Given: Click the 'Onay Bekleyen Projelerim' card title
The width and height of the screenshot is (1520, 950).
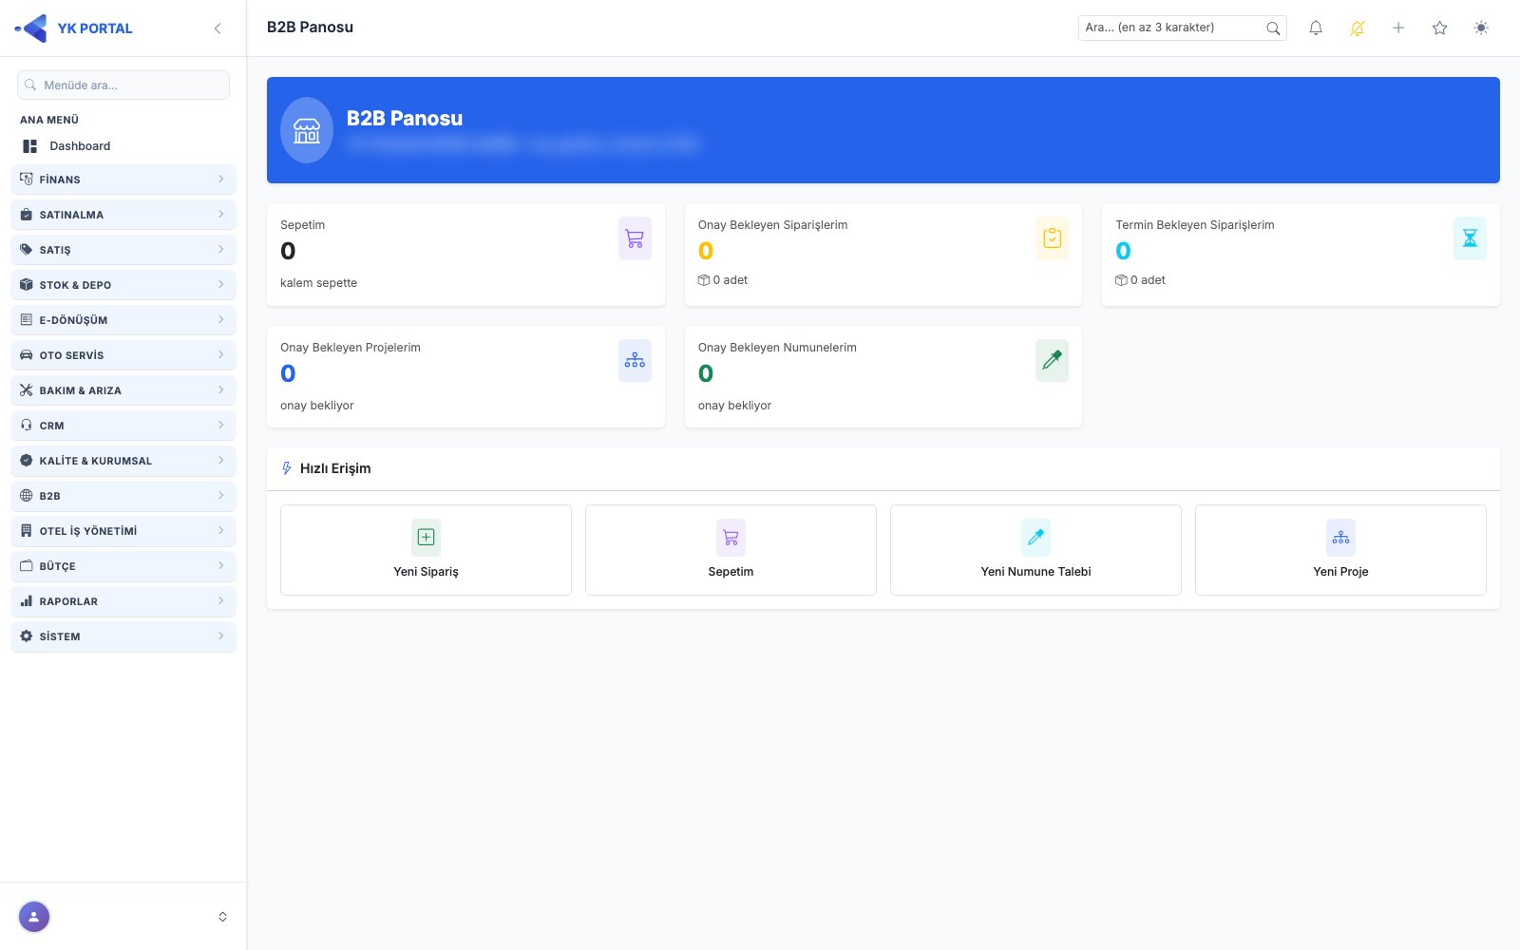Looking at the screenshot, I should point(351,348).
